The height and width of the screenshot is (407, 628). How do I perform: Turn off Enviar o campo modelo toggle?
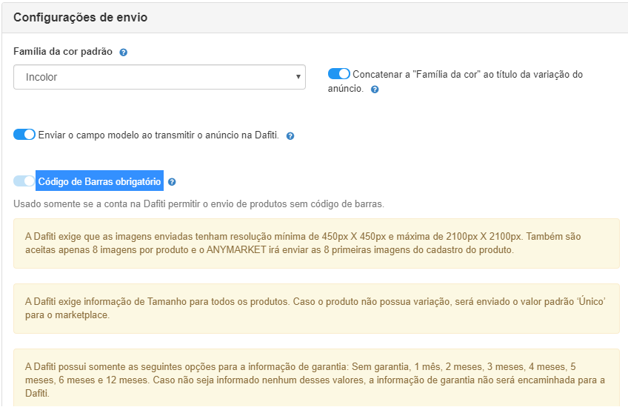(x=24, y=135)
